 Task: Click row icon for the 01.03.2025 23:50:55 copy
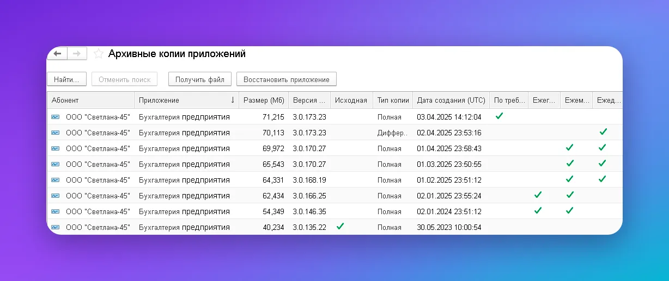point(56,164)
